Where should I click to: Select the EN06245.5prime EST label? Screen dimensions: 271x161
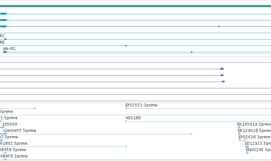pos(258,150)
